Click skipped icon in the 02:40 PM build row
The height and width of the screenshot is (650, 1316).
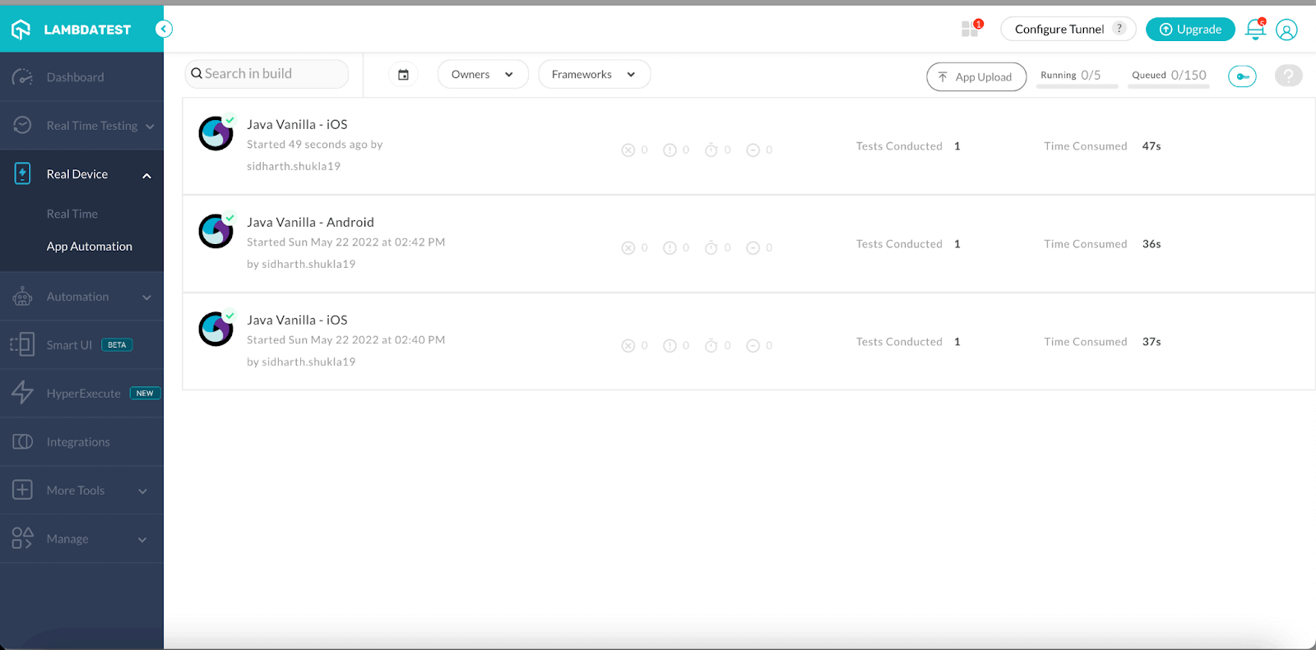[753, 346]
